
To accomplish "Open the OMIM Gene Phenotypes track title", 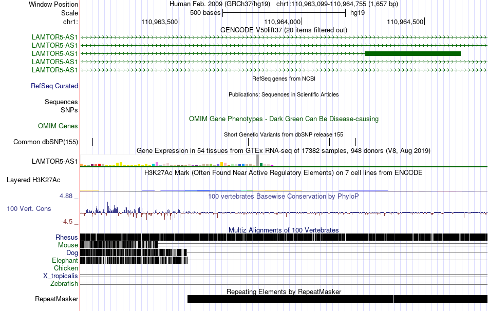I will [x=284, y=119].
